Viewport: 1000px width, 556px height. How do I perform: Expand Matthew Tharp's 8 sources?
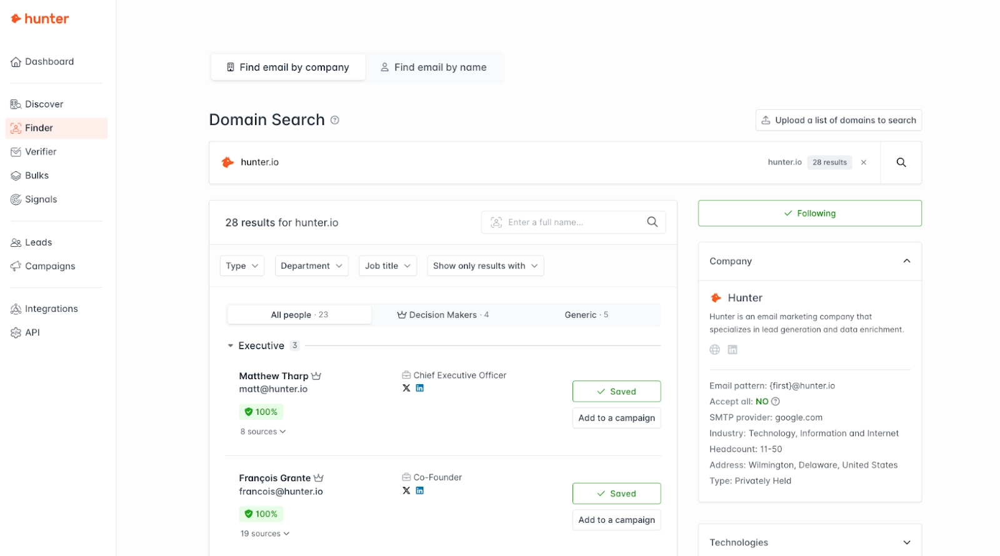tap(263, 432)
